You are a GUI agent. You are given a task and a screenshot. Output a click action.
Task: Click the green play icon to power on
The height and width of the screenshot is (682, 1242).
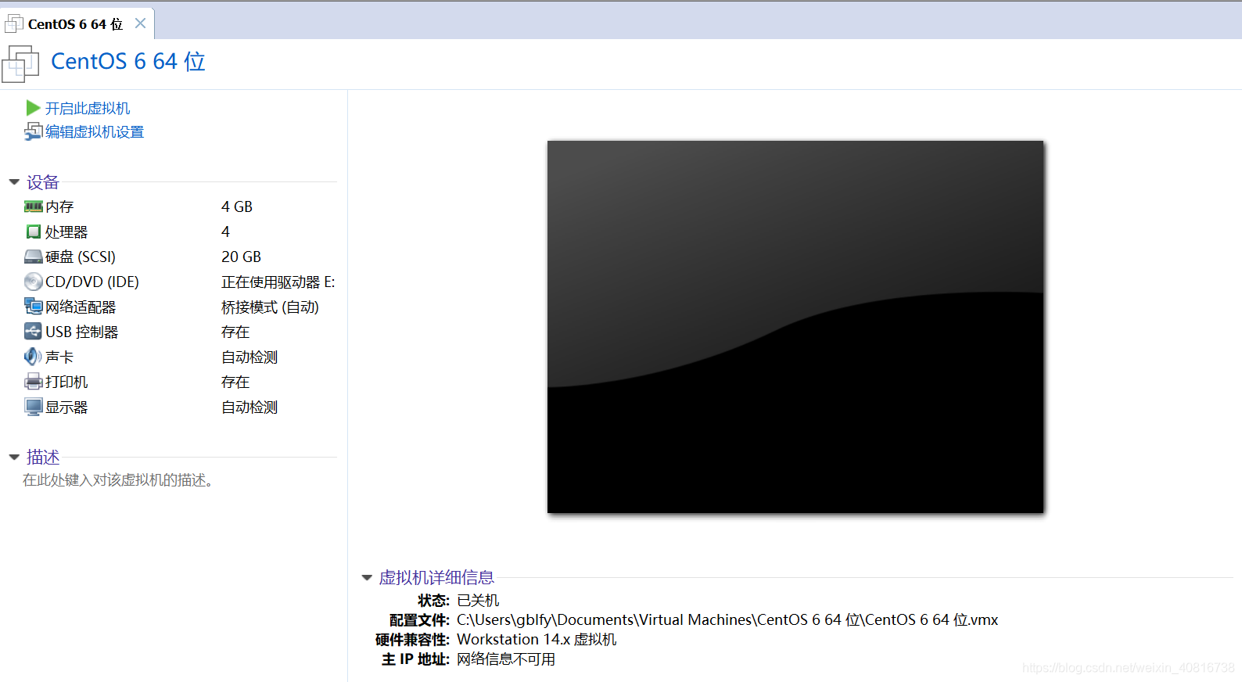click(x=33, y=108)
